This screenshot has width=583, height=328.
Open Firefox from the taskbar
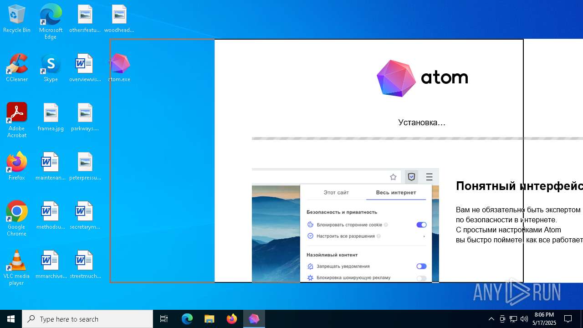click(x=231, y=319)
